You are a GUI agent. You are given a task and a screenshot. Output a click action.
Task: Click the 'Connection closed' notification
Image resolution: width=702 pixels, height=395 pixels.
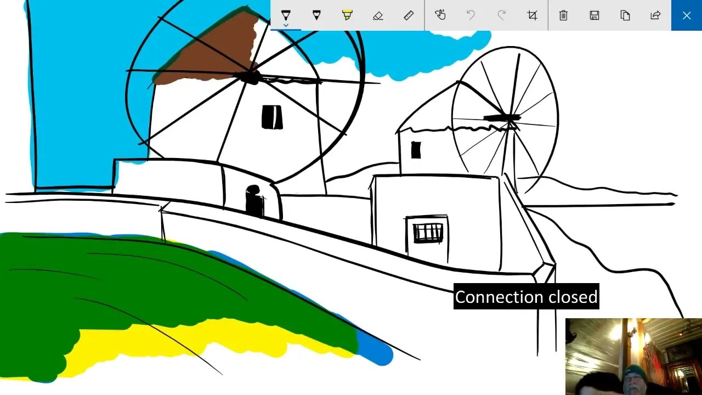pos(526,297)
